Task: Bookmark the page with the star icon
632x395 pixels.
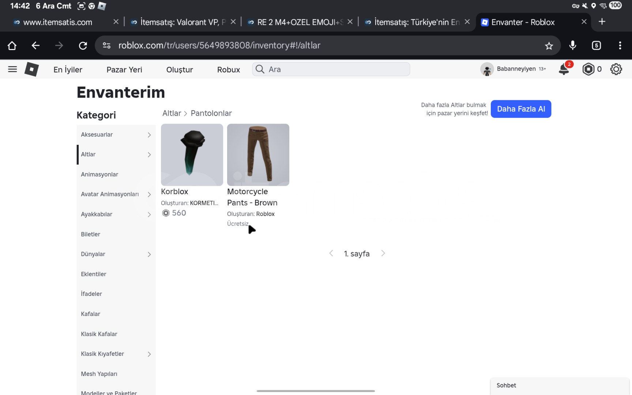Action: tap(549, 46)
